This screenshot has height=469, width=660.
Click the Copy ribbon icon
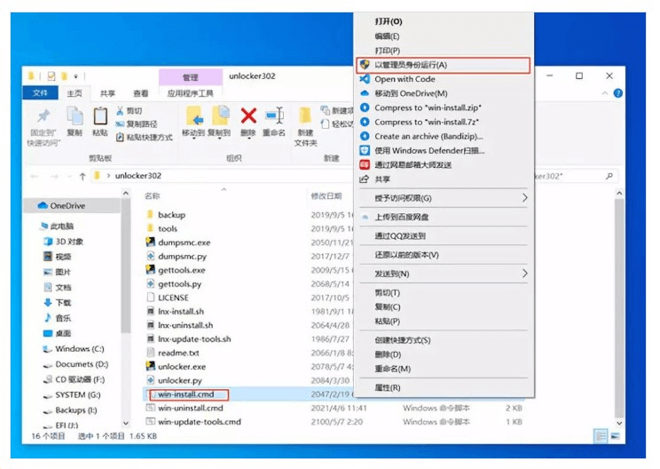coord(75,115)
